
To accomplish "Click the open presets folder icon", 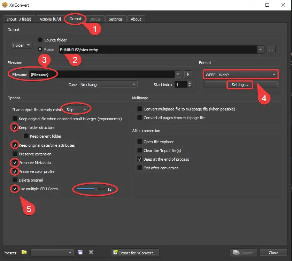I will [24, 252].
